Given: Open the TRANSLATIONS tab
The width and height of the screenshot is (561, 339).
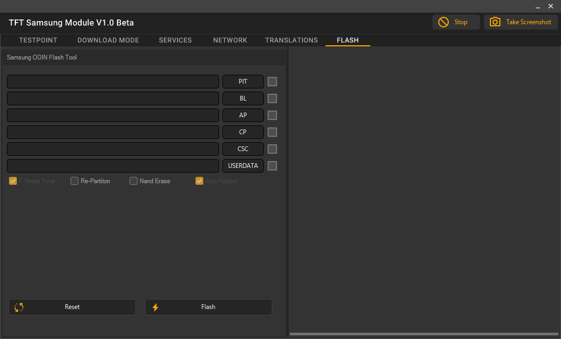Looking at the screenshot, I should [x=291, y=40].
